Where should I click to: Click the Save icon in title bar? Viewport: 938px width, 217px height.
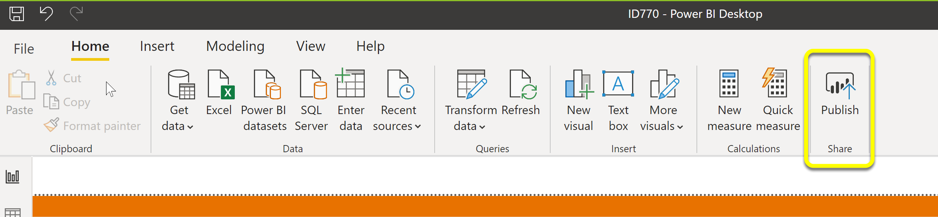(x=17, y=14)
